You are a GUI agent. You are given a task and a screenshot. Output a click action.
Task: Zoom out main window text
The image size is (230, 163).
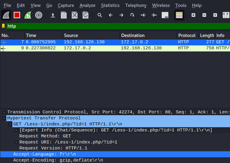[x=204, y=15]
